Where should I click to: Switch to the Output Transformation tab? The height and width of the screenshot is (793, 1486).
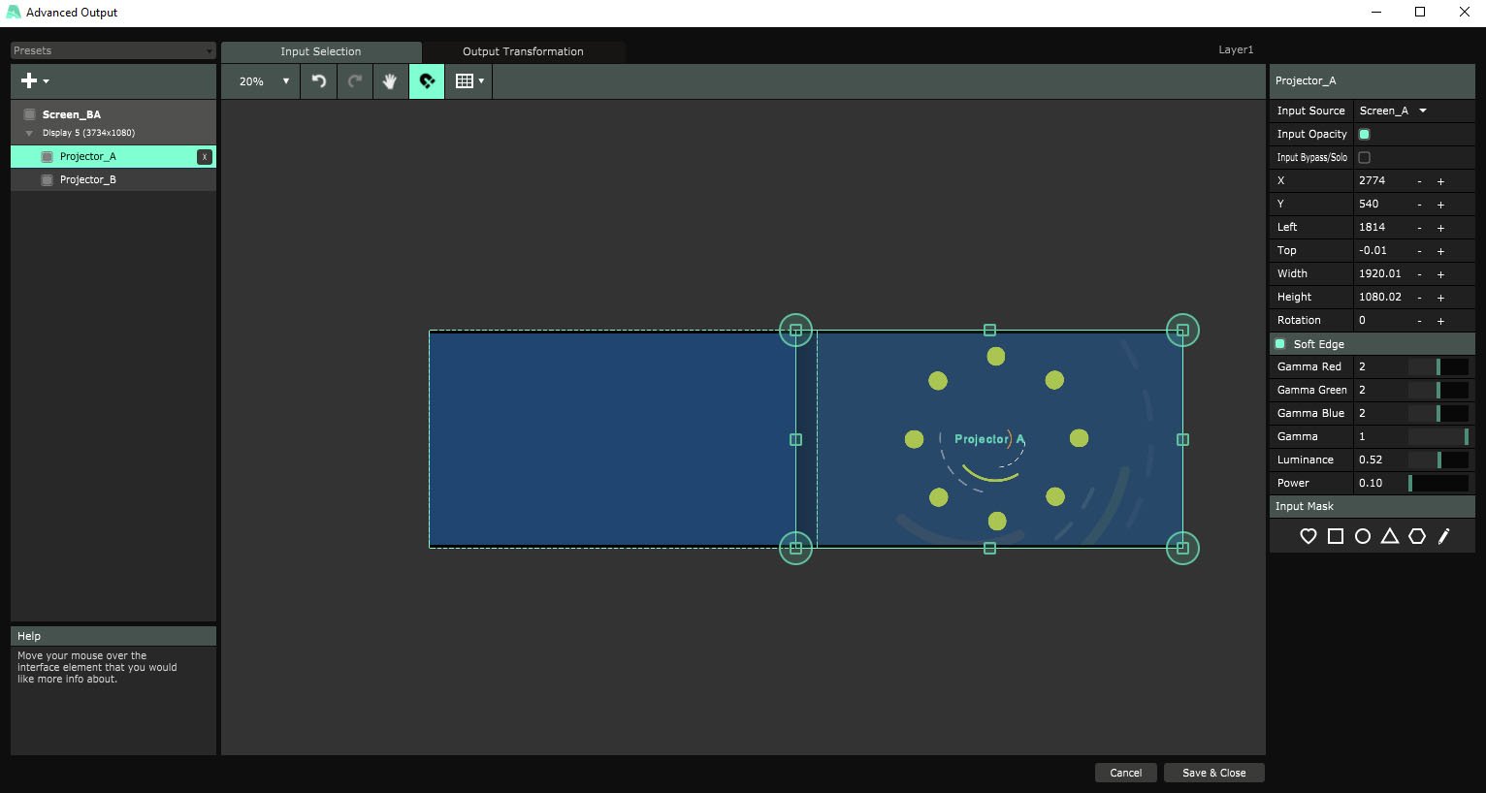tap(523, 51)
